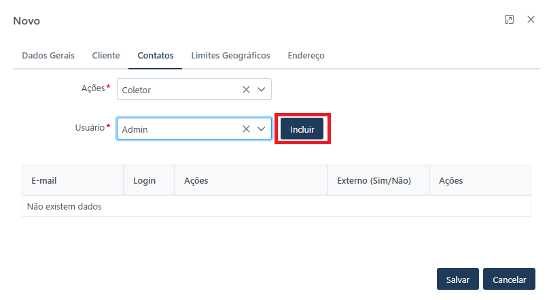The image size is (549, 300).
Task: Clear the Coletor selection in Ações
Action: pyautogui.click(x=246, y=90)
